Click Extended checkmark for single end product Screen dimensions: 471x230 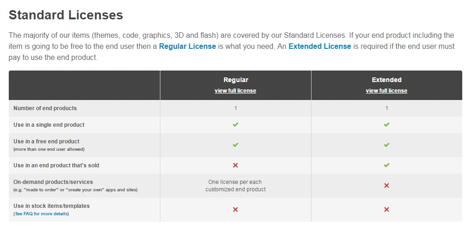(387, 124)
